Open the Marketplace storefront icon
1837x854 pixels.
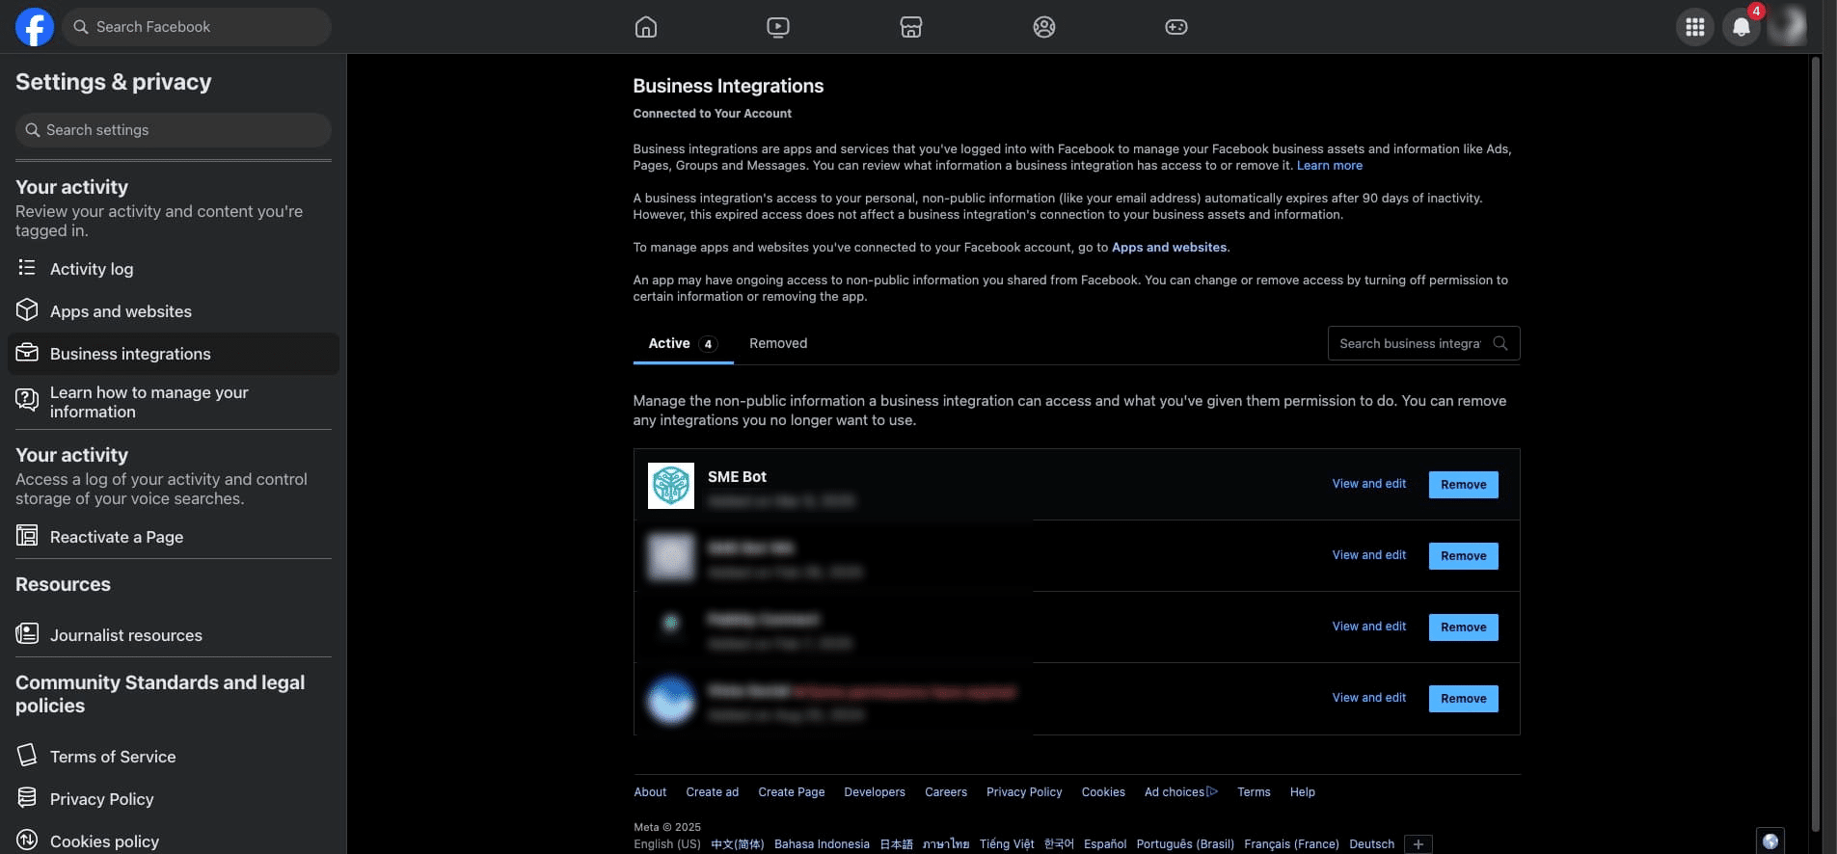tap(911, 27)
